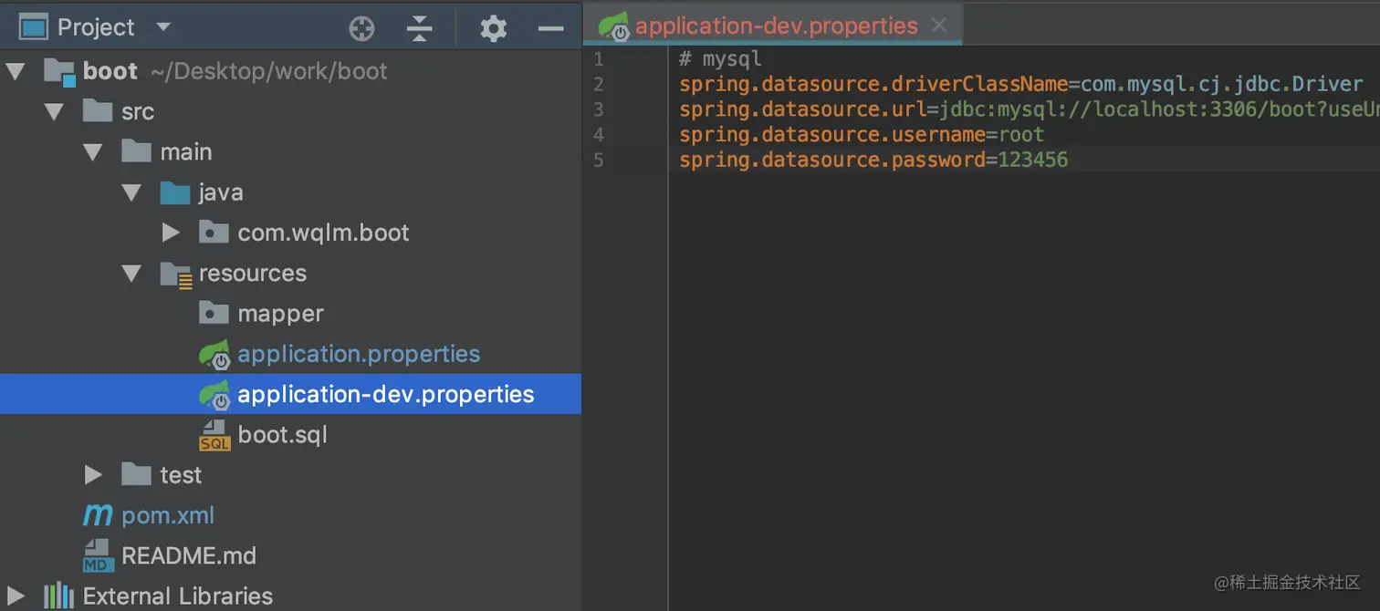
Task: Expand the com.wqlm.boot package
Action: click(x=170, y=232)
